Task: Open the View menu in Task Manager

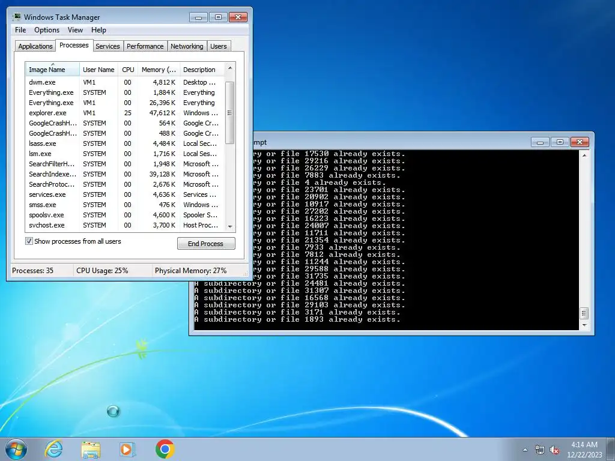Action: (x=75, y=30)
